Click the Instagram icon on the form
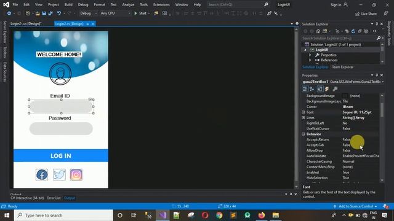394x221 pixels. pos(76,174)
